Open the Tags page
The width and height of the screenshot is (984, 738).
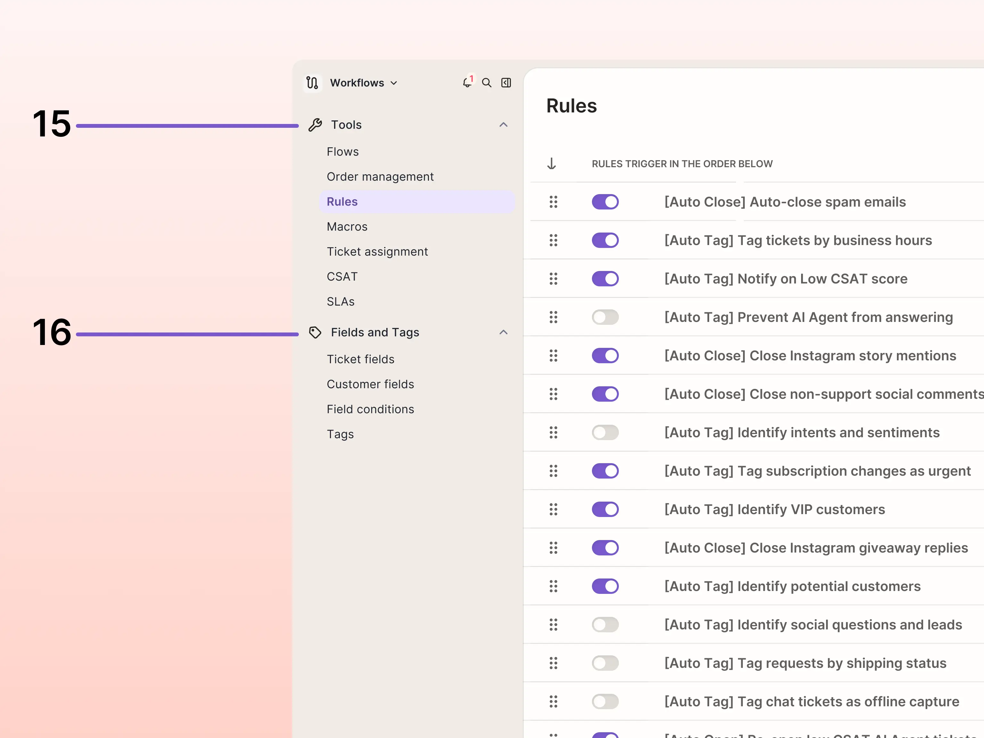pyautogui.click(x=340, y=434)
